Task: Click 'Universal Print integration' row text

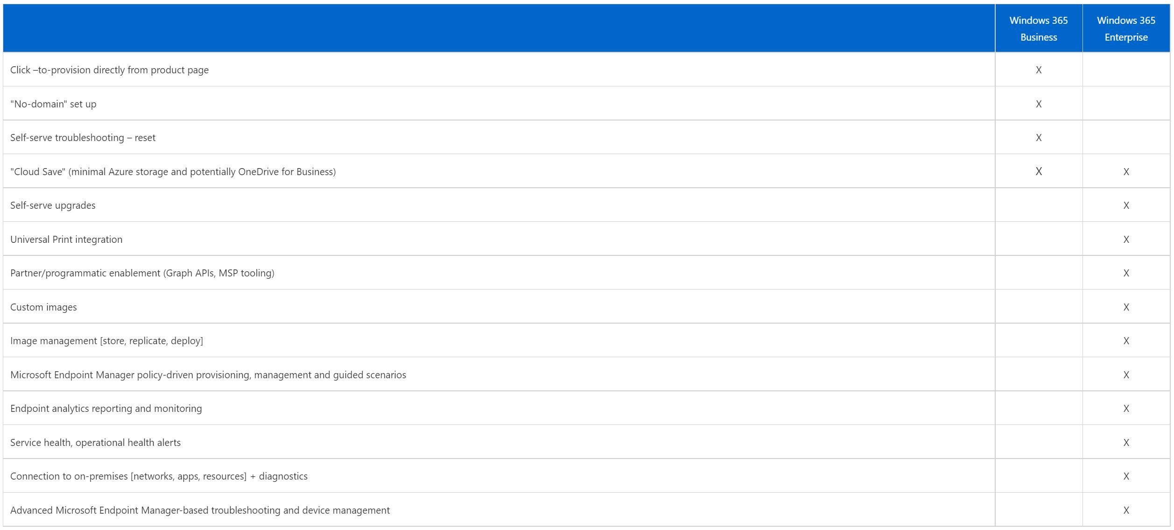Action: (66, 239)
